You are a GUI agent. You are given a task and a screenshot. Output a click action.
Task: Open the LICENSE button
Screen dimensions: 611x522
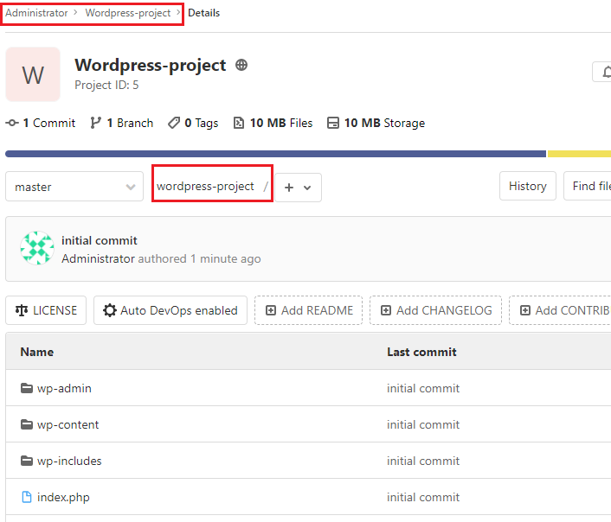coord(46,310)
